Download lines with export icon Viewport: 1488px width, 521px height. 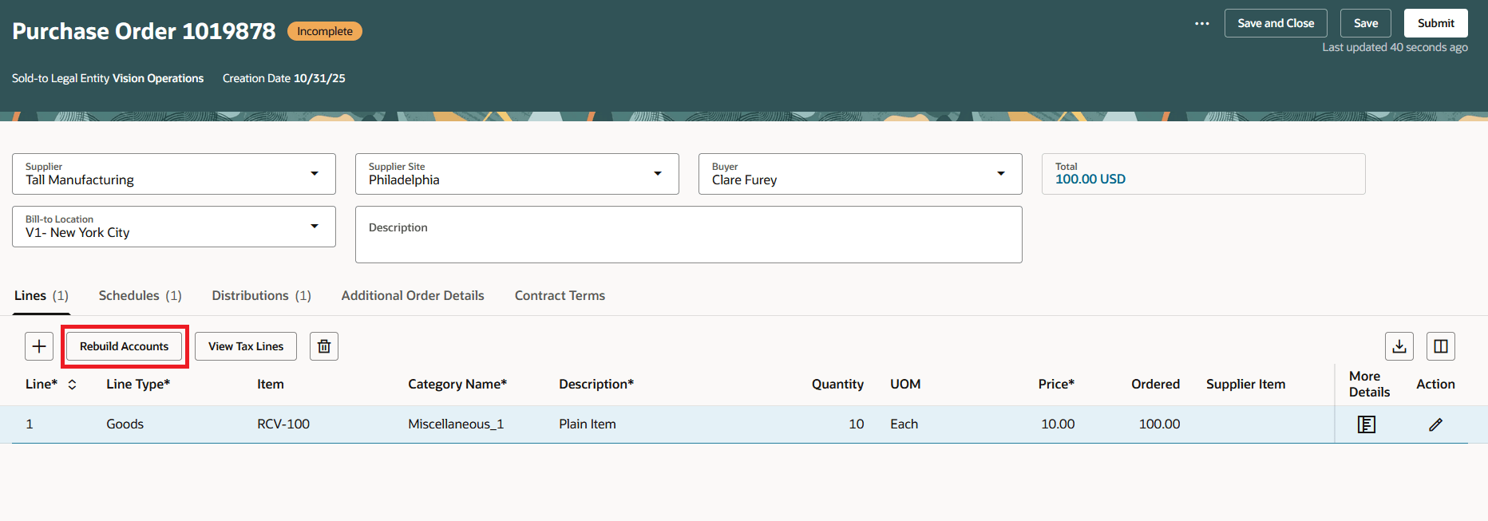pos(1399,346)
